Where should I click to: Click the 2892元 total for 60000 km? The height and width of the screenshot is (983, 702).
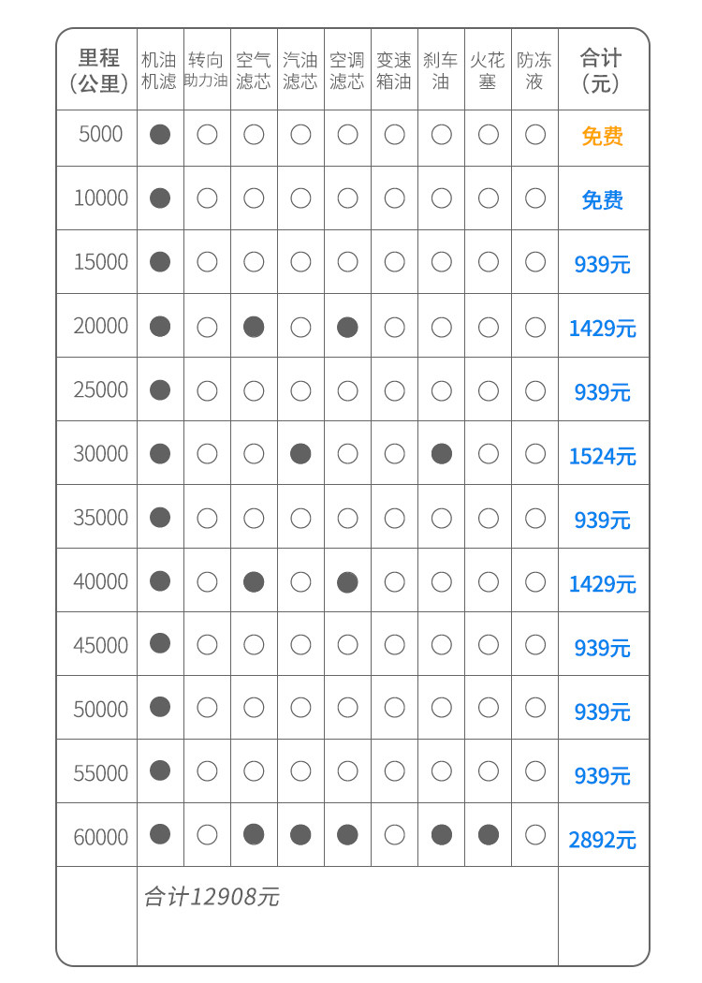602,840
